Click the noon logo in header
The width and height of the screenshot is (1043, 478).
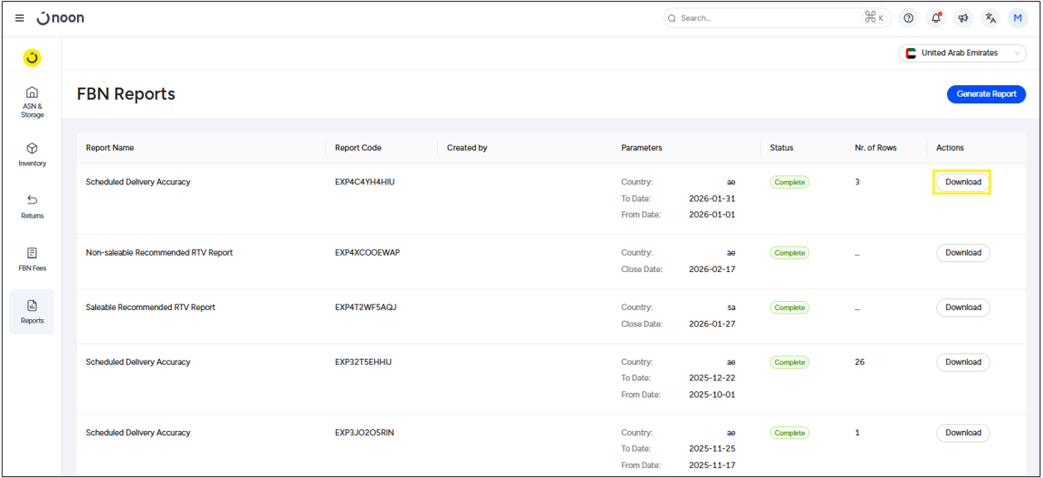coord(60,18)
